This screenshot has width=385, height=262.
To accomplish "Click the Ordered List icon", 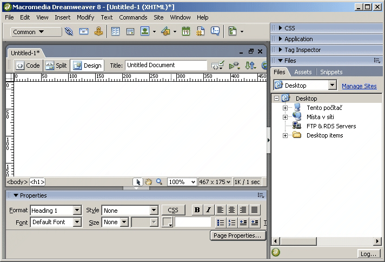I will point(232,222).
